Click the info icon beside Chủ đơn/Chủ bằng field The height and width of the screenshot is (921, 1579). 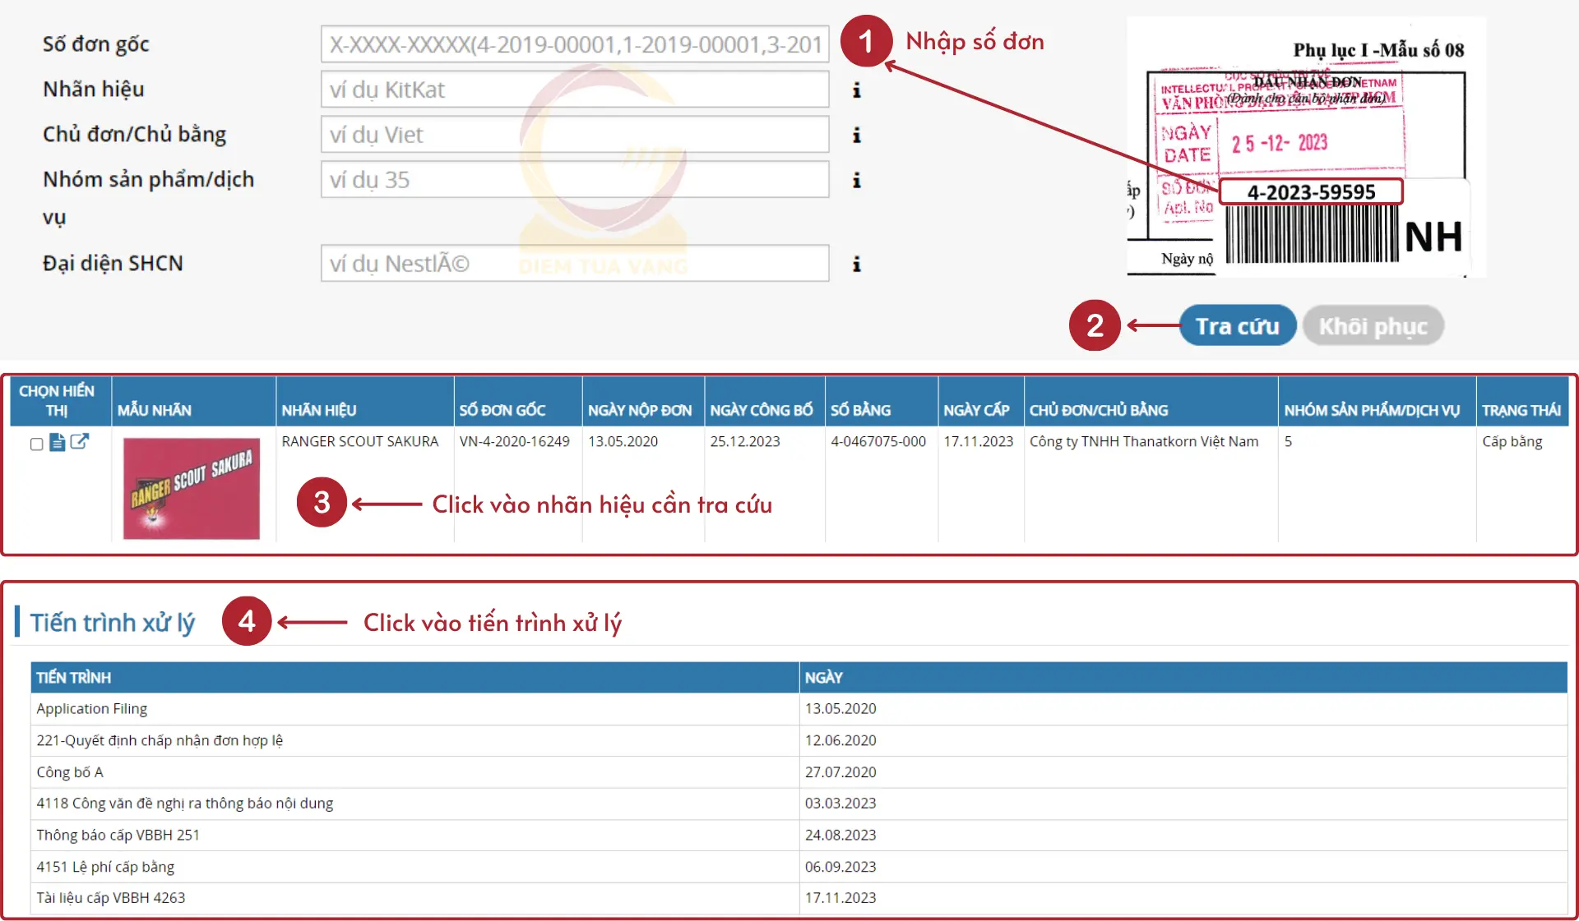click(856, 135)
